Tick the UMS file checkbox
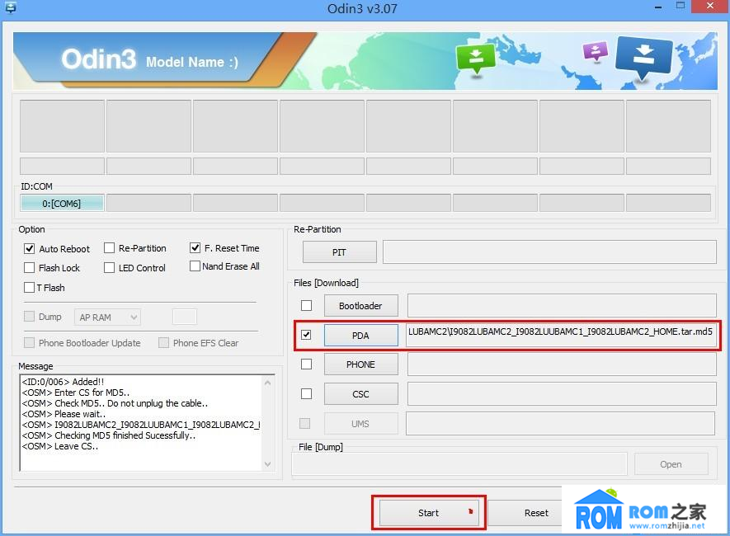Viewport: 730px width, 536px height. tap(305, 423)
